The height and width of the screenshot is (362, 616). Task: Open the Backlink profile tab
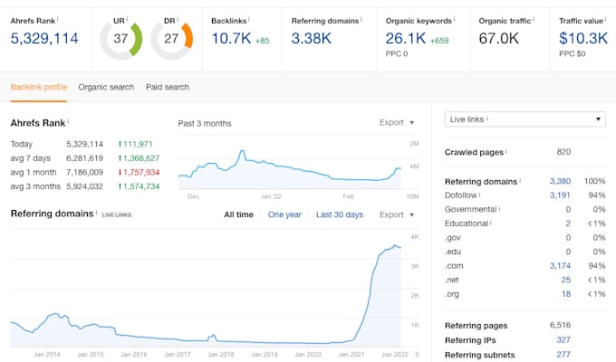(38, 87)
